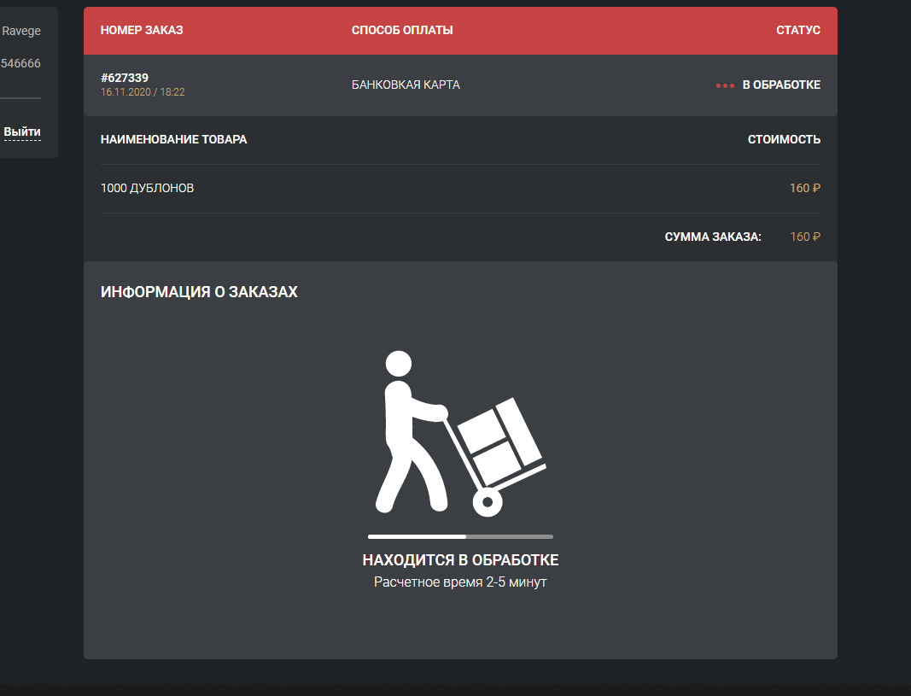Click the СПОСОБ ОПЛАТЫ column header
The height and width of the screenshot is (696, 911).
point(402,30)
